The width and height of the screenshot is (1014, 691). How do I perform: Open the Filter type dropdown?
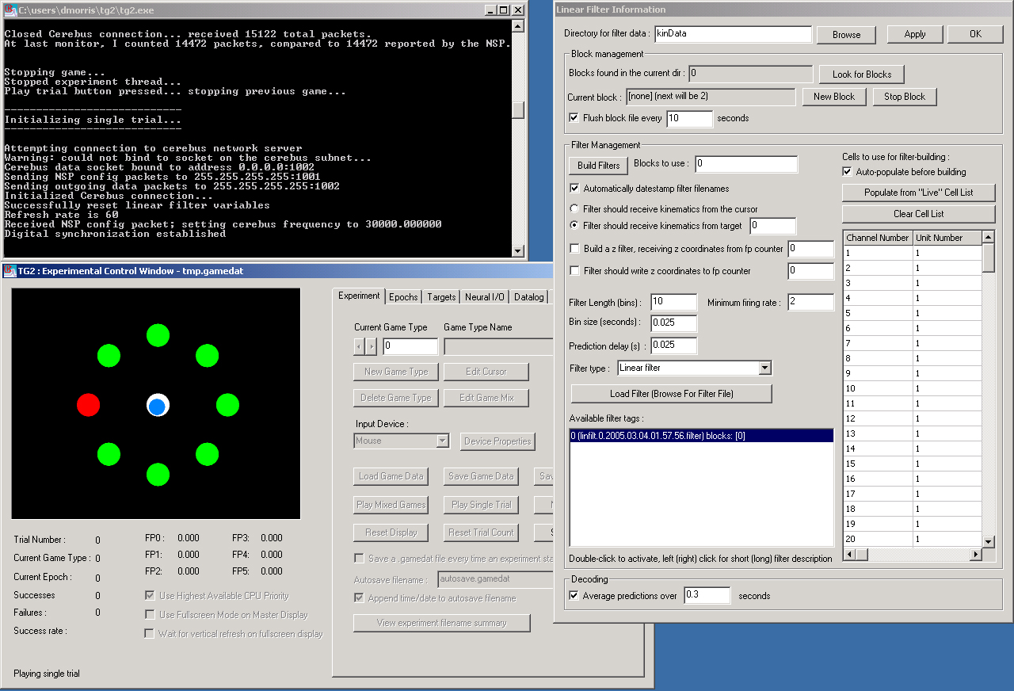point(764,368)
